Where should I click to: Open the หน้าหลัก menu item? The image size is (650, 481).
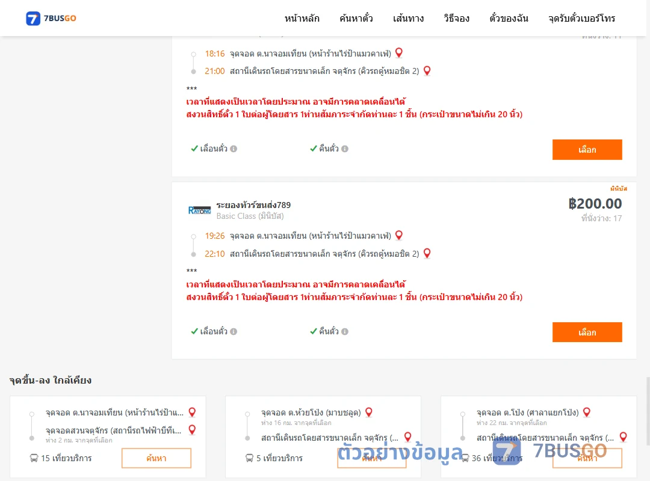point(302,18)
